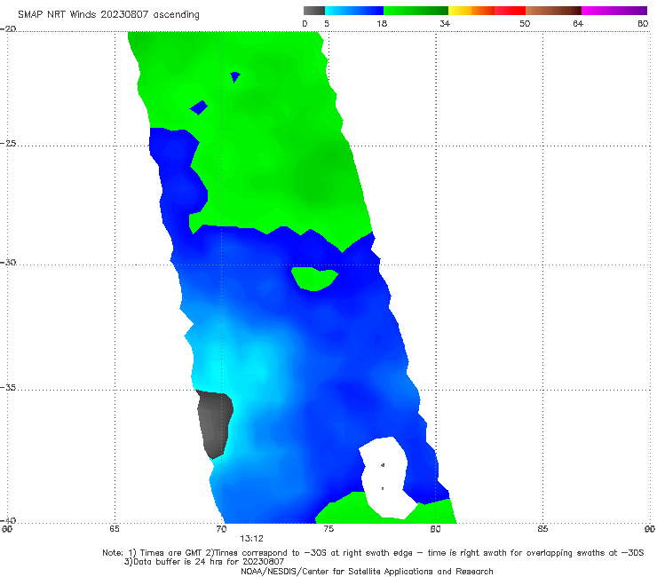Click the swath time label '13:12'
Screen dimensions: 657x577
(x=251, y=539)
